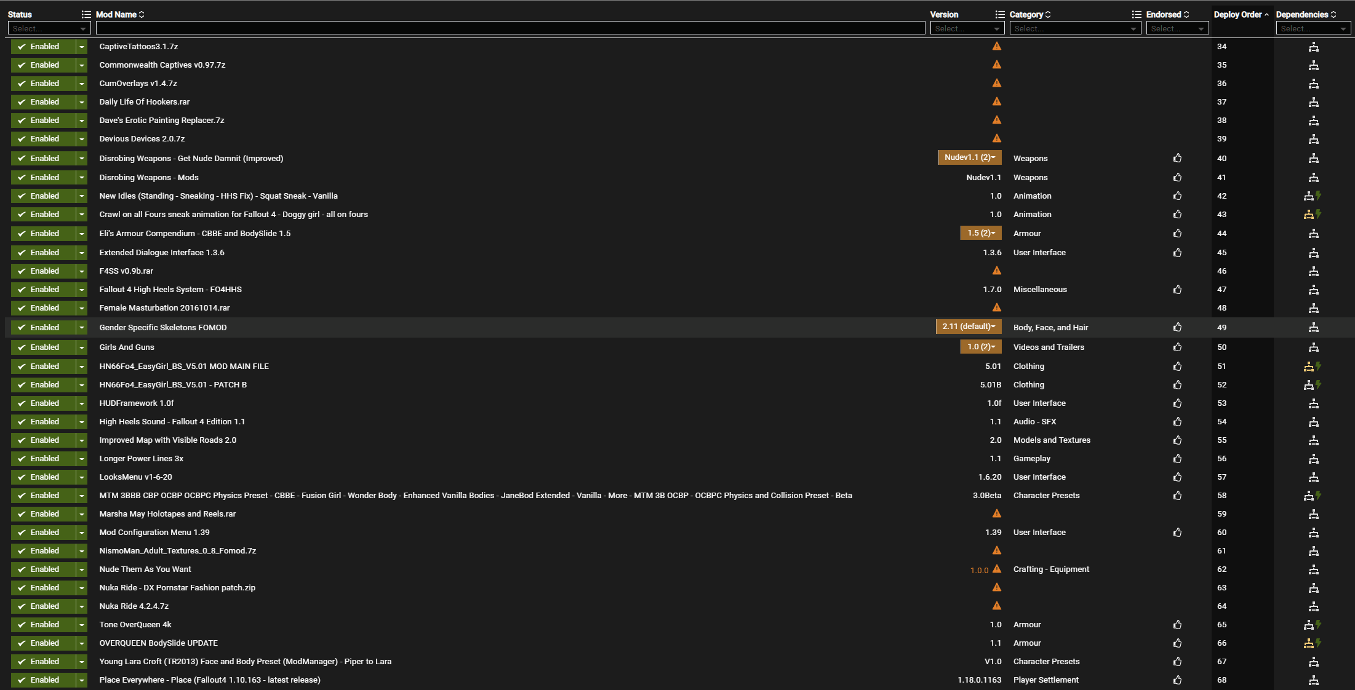Open the dependencies icon for Mod Configuration Menu 1.39
This screenshot has width=1355, height=690.
click(1313, 533)
